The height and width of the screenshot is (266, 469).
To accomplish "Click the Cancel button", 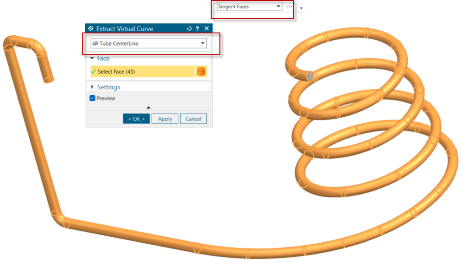I will pos(193,119).
